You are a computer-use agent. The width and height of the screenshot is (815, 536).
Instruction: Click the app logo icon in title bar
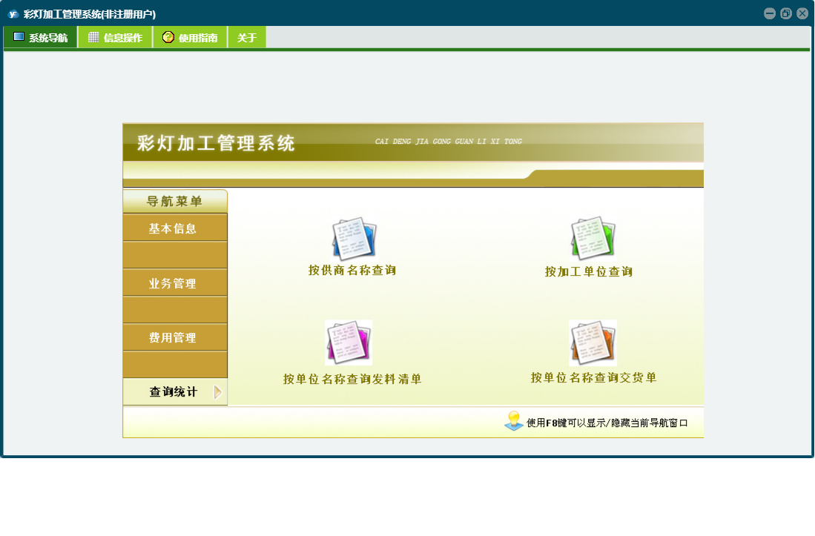coord(13,14)
